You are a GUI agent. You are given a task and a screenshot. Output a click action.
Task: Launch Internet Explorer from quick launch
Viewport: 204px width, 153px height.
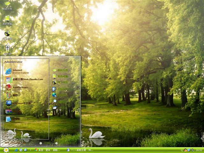pyautogui.click(x=16, y=150)
